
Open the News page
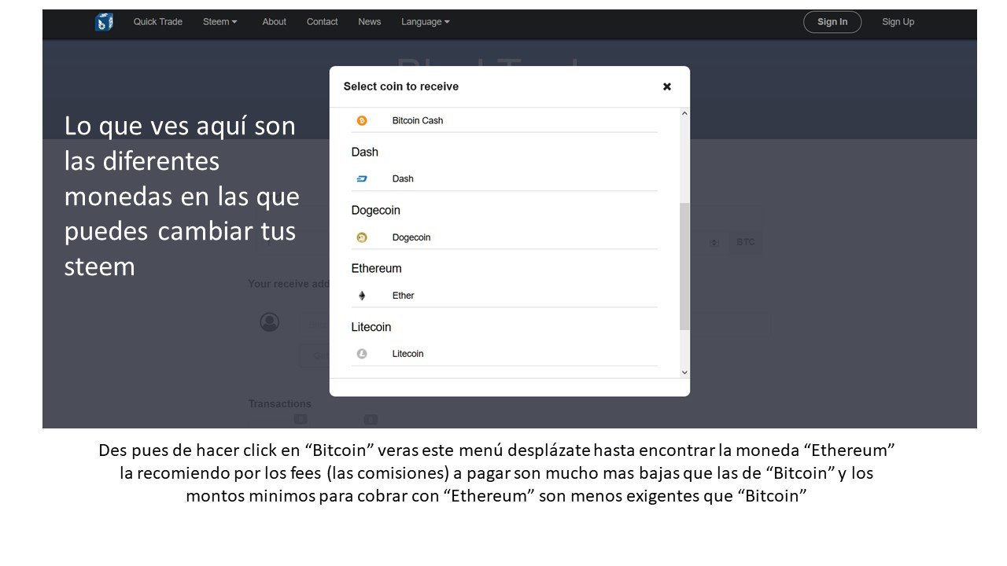[x=370, y=22]
